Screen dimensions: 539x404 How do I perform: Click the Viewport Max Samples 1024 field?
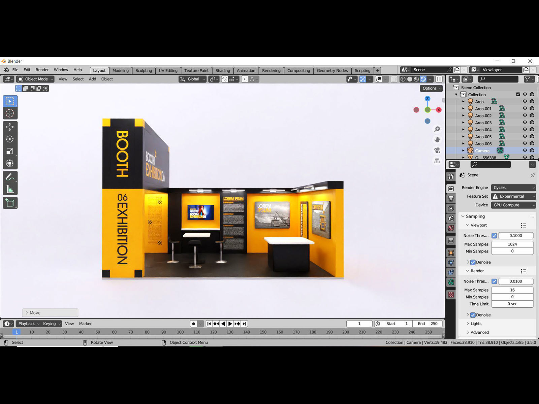(x=512, y=244)
